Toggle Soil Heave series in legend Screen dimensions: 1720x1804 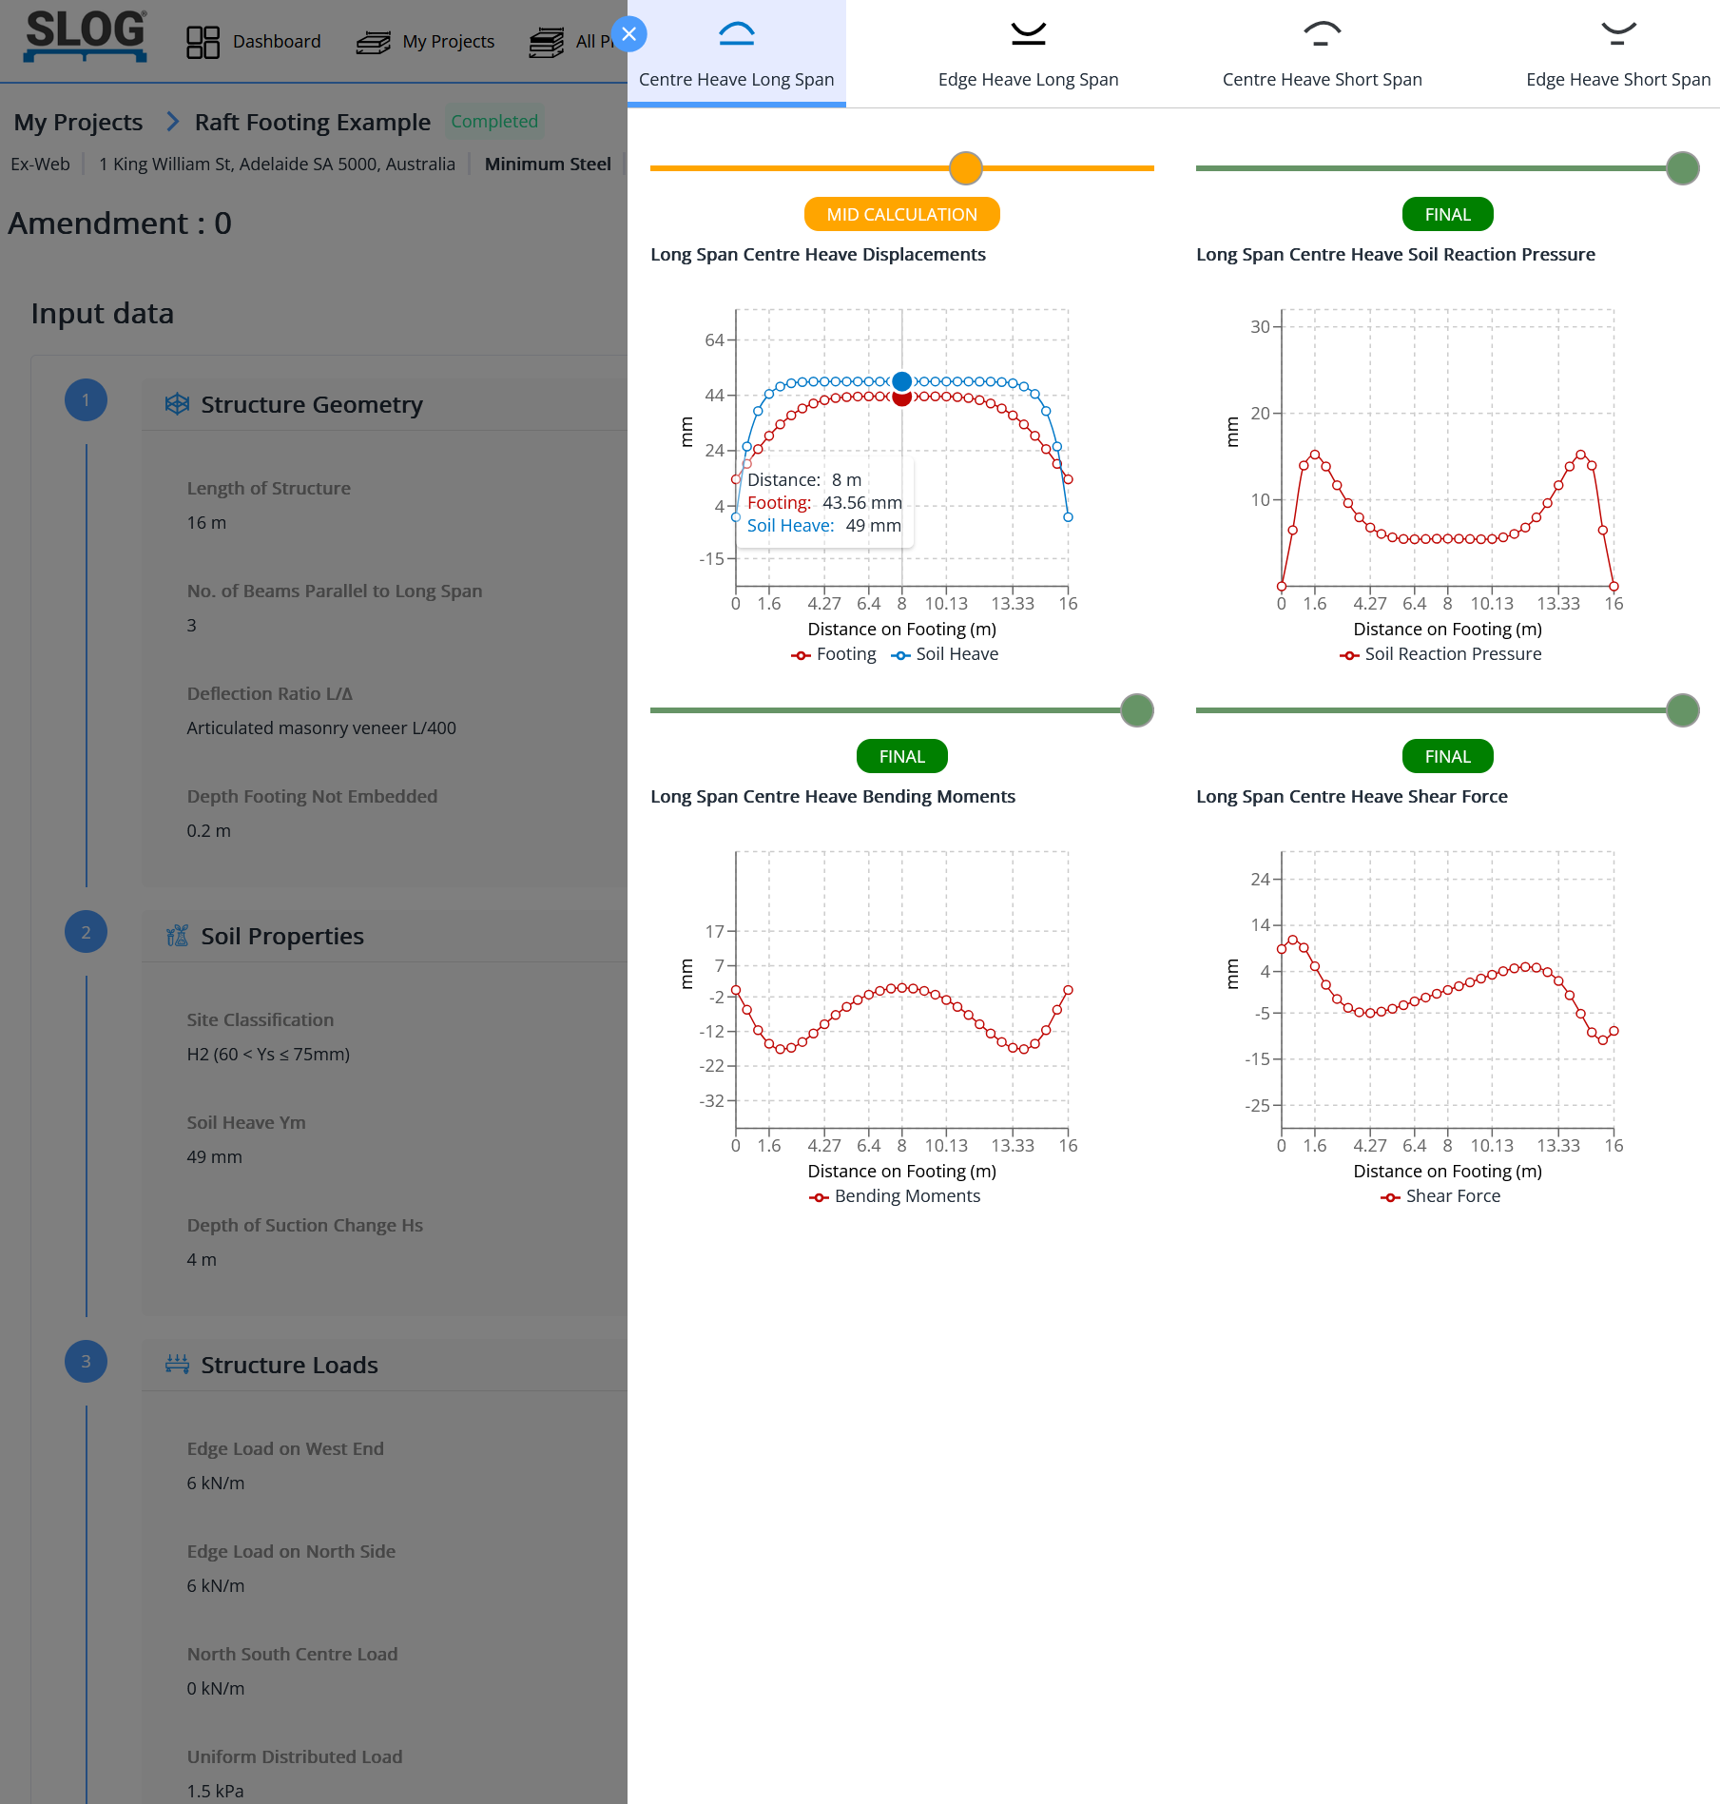pyautogui.click(x=945, y=654)
